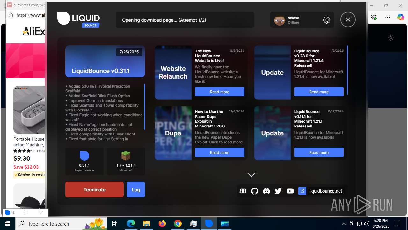Image resolution: width=408 pixels, height=230 pixels.
Task: Open Firefox from taskbar
Action: (162, 224)
